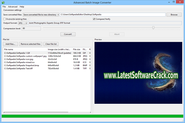The image size is (185, 123).
Task: Select Softpedia custom wallpaper1.jpg file row
Action: coord(47,56)
